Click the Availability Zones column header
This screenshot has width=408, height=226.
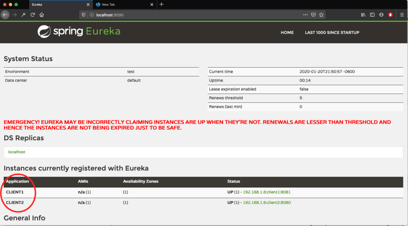140,182
